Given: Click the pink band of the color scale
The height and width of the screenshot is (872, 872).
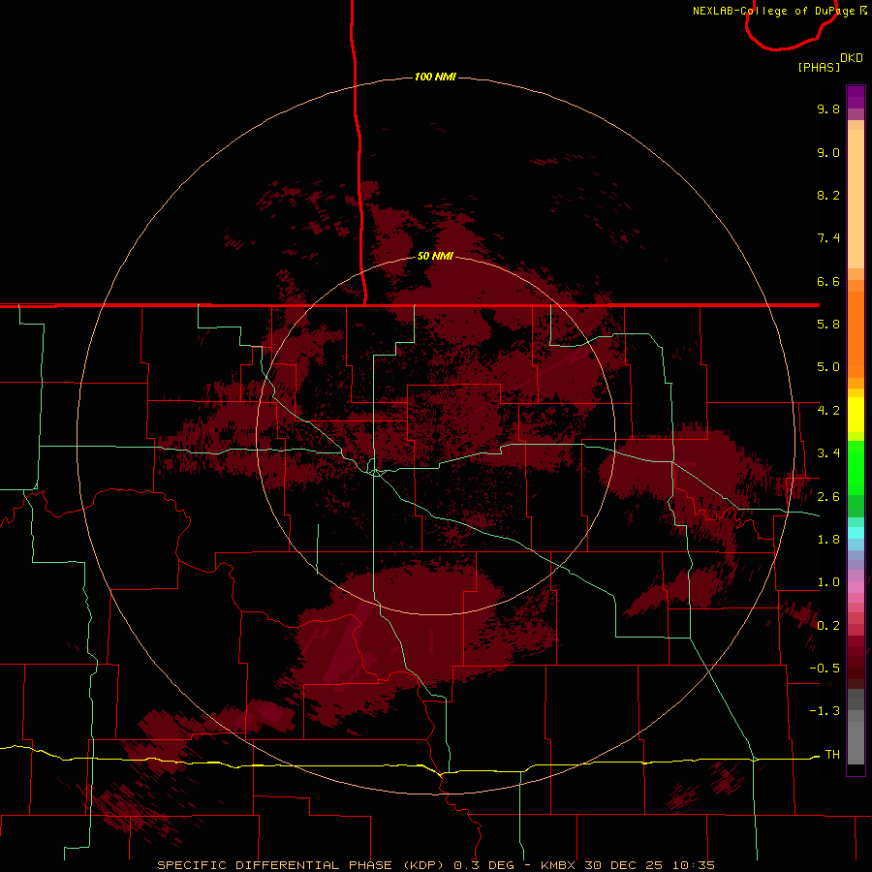Looking at the screenshot, I should (856, 587).
